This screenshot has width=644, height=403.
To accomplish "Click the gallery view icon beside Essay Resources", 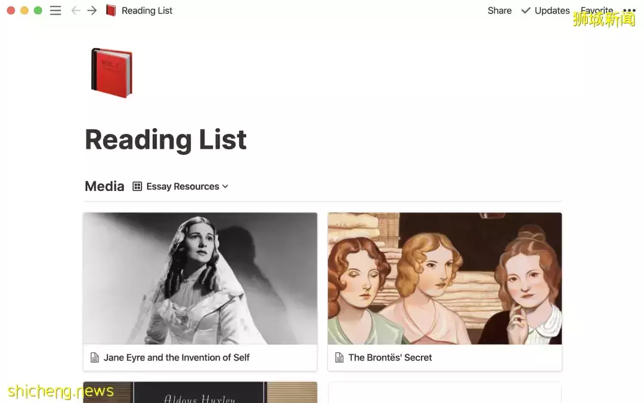I will pyautogui.click(x=137, y=186).
